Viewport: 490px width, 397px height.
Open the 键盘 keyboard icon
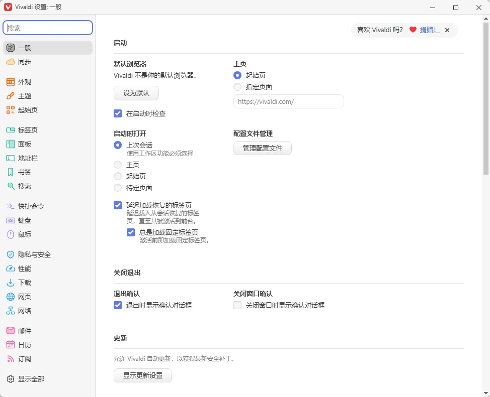click(11, 220)
